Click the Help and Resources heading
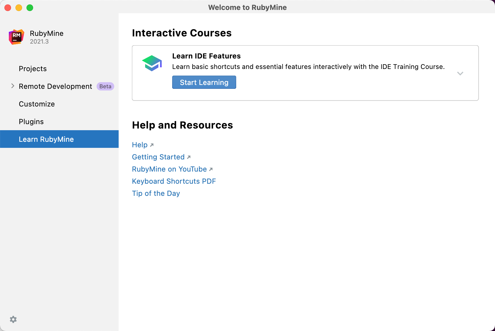The width and height of the screenshot is (495, 331). (182, 125)
